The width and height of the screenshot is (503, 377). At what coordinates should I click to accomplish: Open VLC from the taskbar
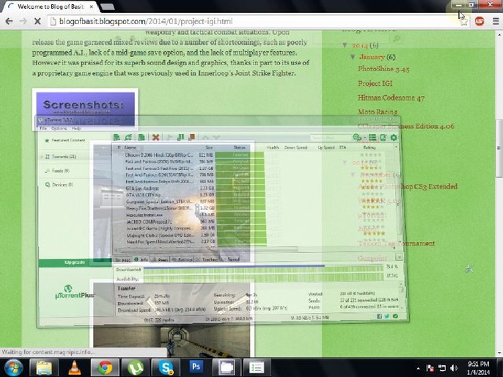[x=74, y=368]
